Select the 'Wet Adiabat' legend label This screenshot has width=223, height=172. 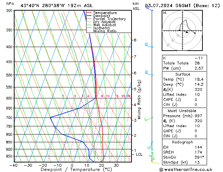click(x=105, y=25)
